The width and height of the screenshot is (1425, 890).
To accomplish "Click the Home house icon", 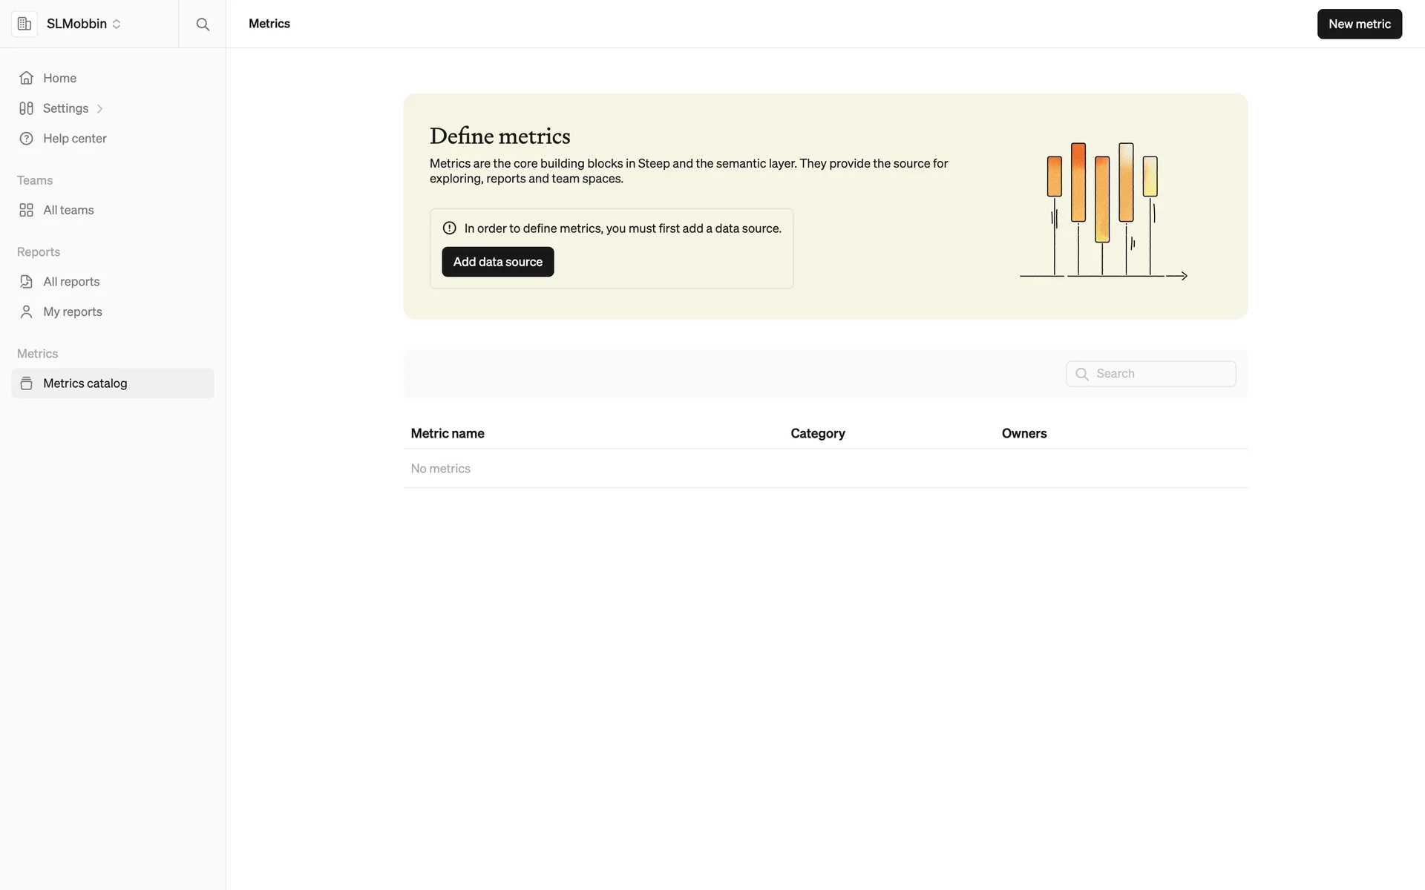I will click(27, 78).
